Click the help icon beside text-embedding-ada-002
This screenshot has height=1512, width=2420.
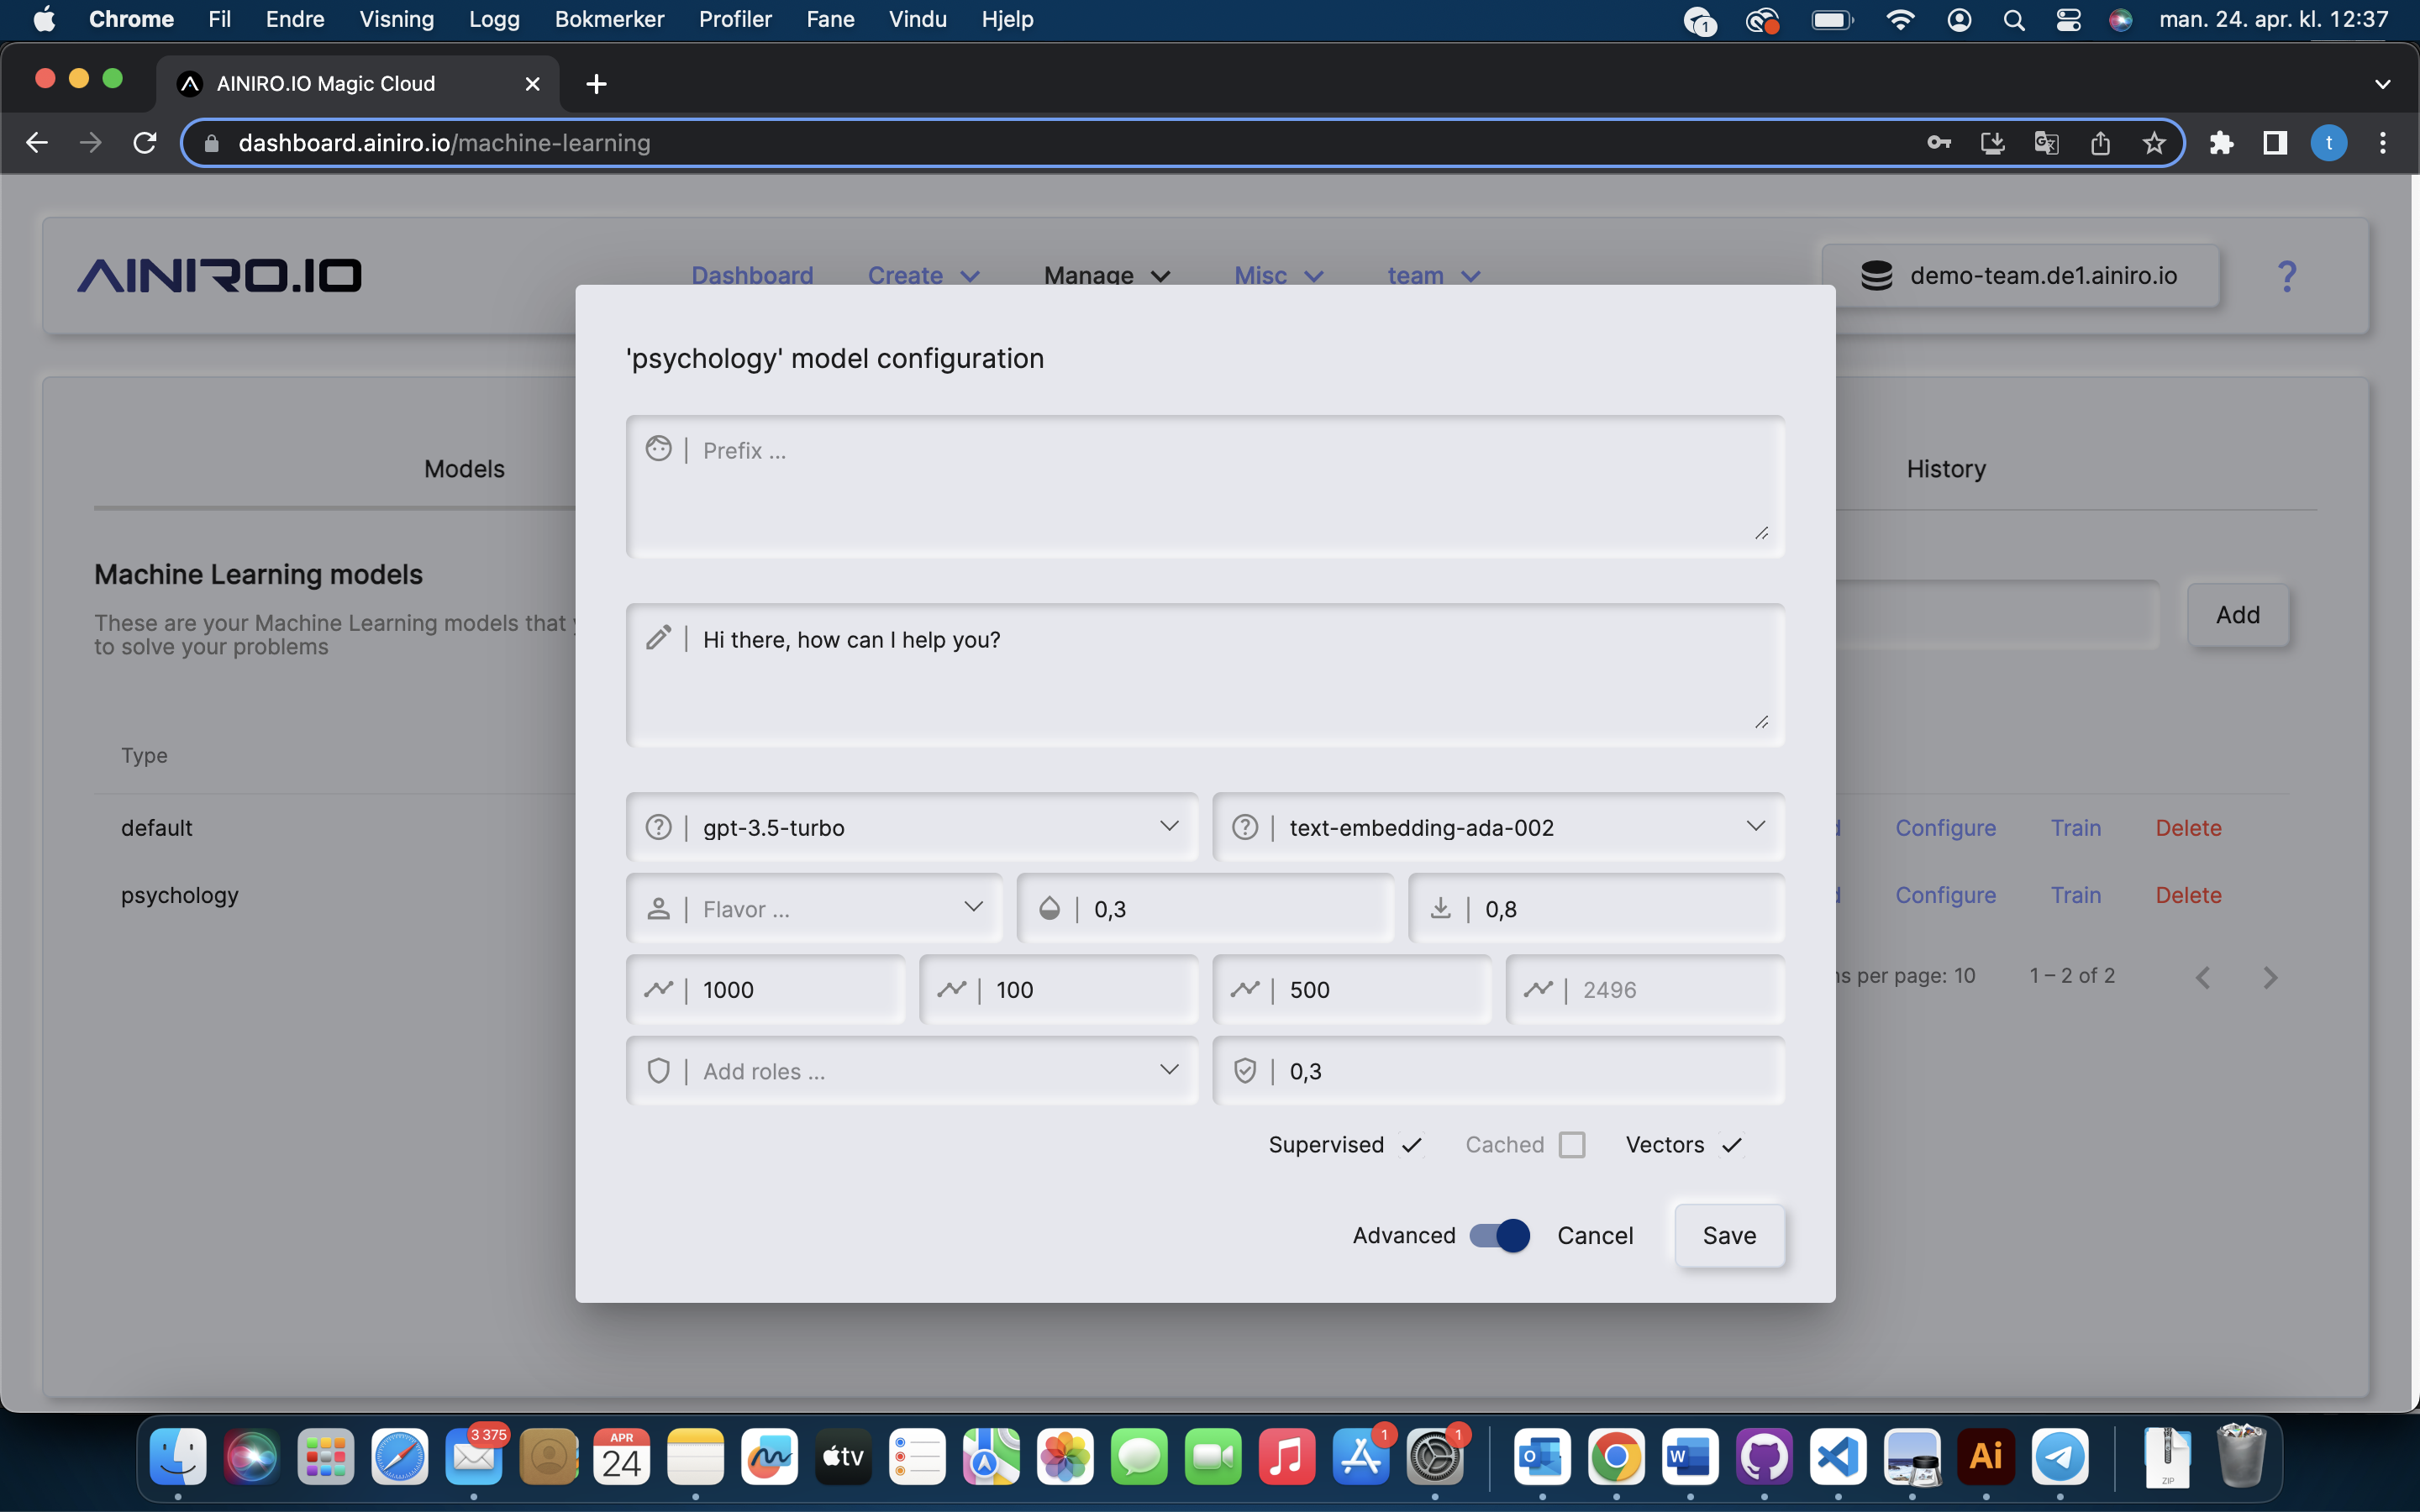1244,827
